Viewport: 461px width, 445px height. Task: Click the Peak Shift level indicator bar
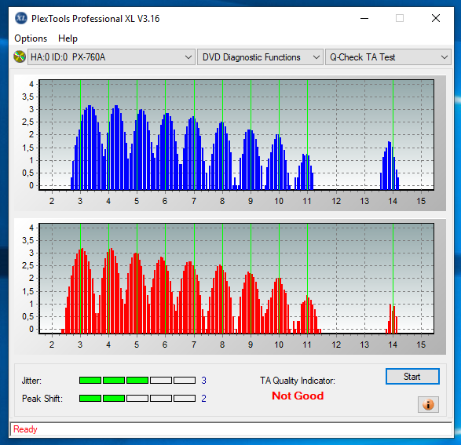tap(137, 399)
